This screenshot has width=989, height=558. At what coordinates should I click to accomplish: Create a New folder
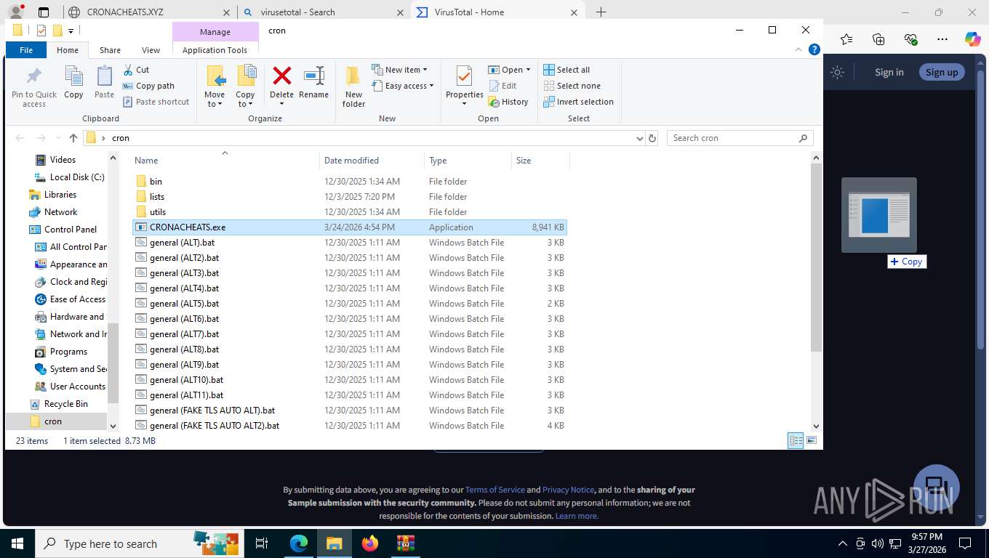point(353,86)
